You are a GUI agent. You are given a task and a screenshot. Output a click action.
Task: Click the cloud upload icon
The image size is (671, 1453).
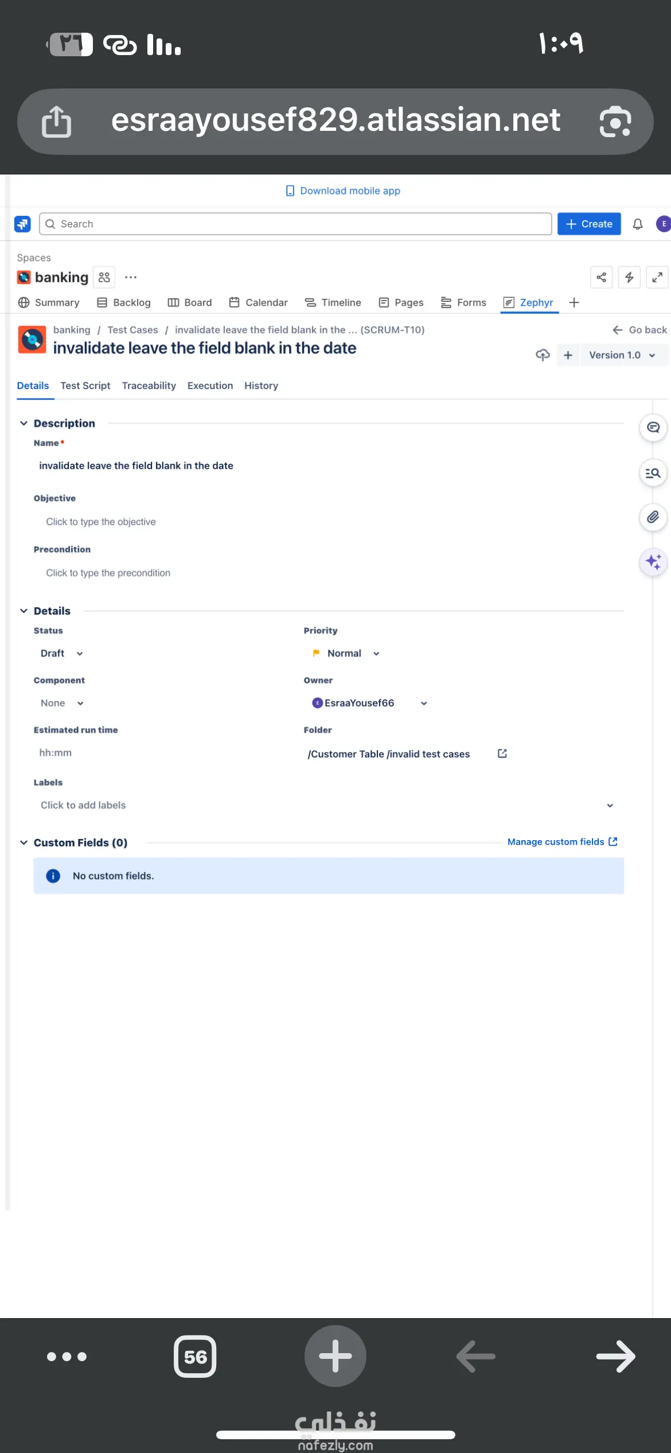pyautogui.click(x=542, y=355)
